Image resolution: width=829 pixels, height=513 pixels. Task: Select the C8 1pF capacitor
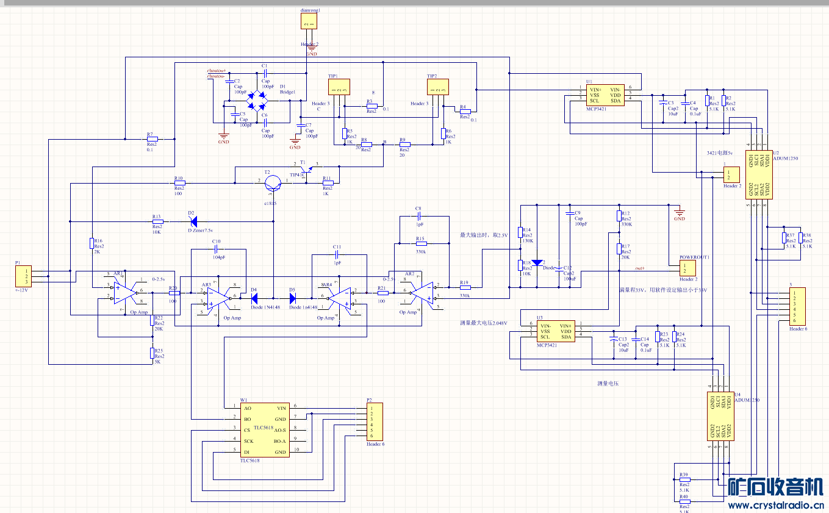pyautogui.click(x=418, y=215)
